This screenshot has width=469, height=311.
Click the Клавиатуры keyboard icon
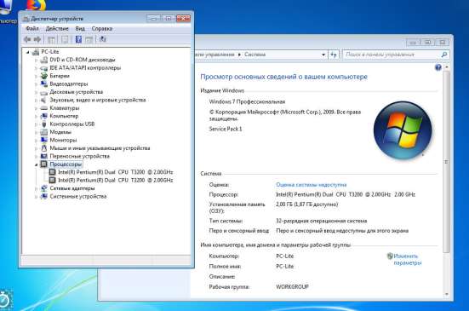pos(44,108)
